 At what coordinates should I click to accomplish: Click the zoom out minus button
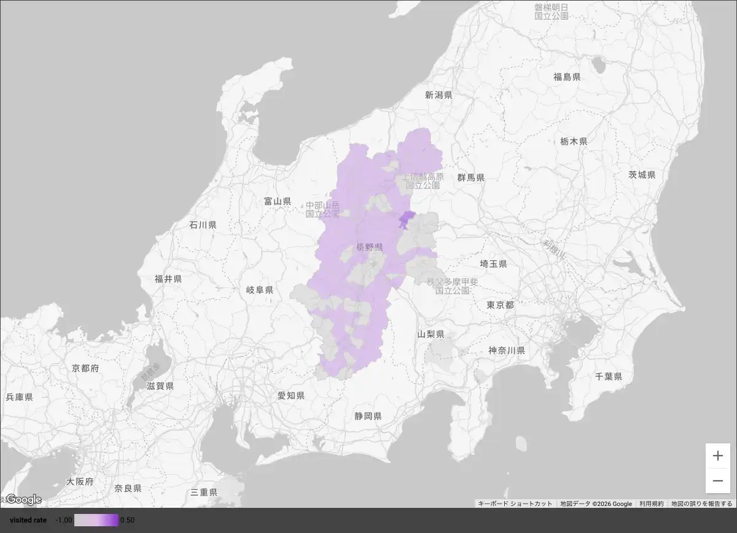click(718, 481)
